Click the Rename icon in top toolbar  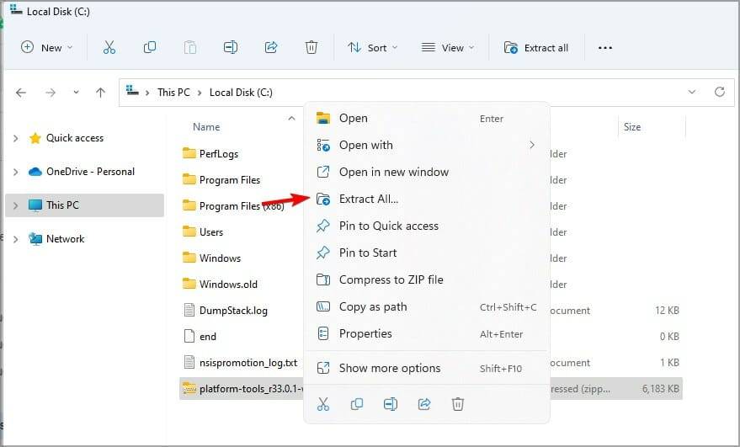[x=231, y=47]
